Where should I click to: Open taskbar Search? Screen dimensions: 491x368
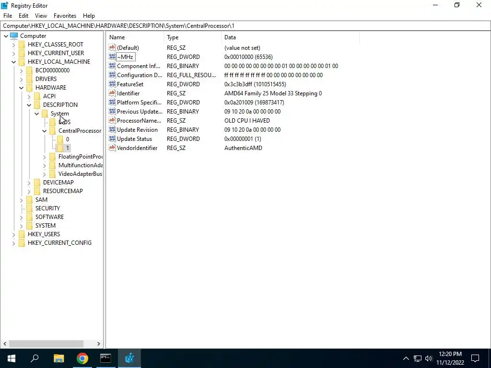35,358
